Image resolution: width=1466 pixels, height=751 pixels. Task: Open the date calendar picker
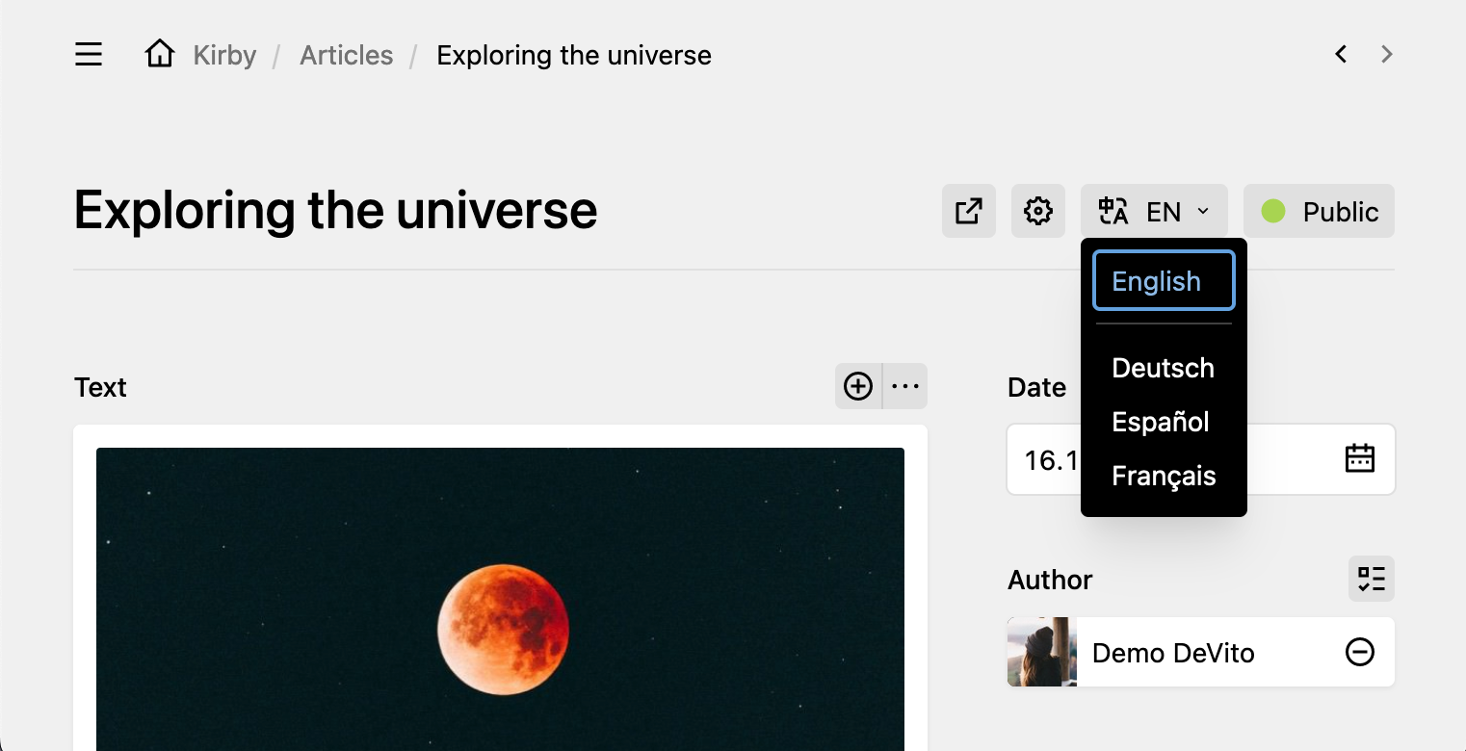pos(1360,459)
